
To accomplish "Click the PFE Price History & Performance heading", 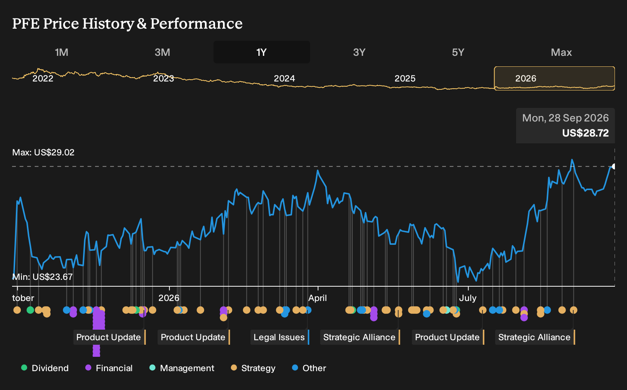I will (x=128, y=23).
